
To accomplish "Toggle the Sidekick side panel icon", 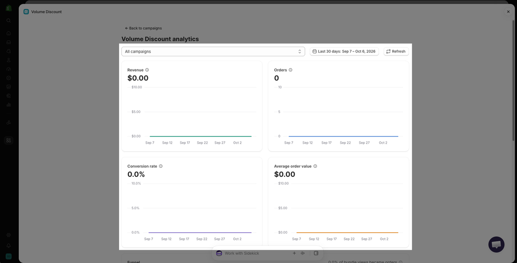I will (316, 253).
